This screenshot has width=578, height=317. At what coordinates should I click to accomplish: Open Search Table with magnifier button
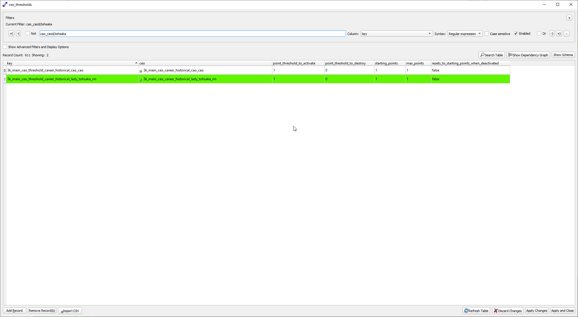tap(491, 55)
